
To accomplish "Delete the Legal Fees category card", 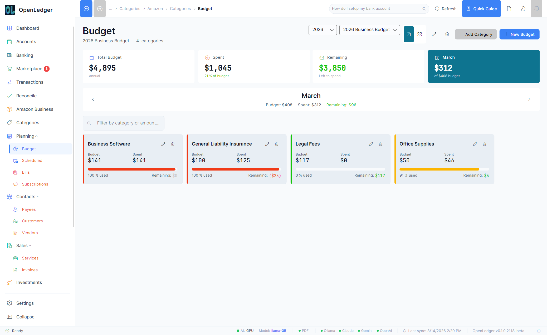I will (x=380, y=144).
